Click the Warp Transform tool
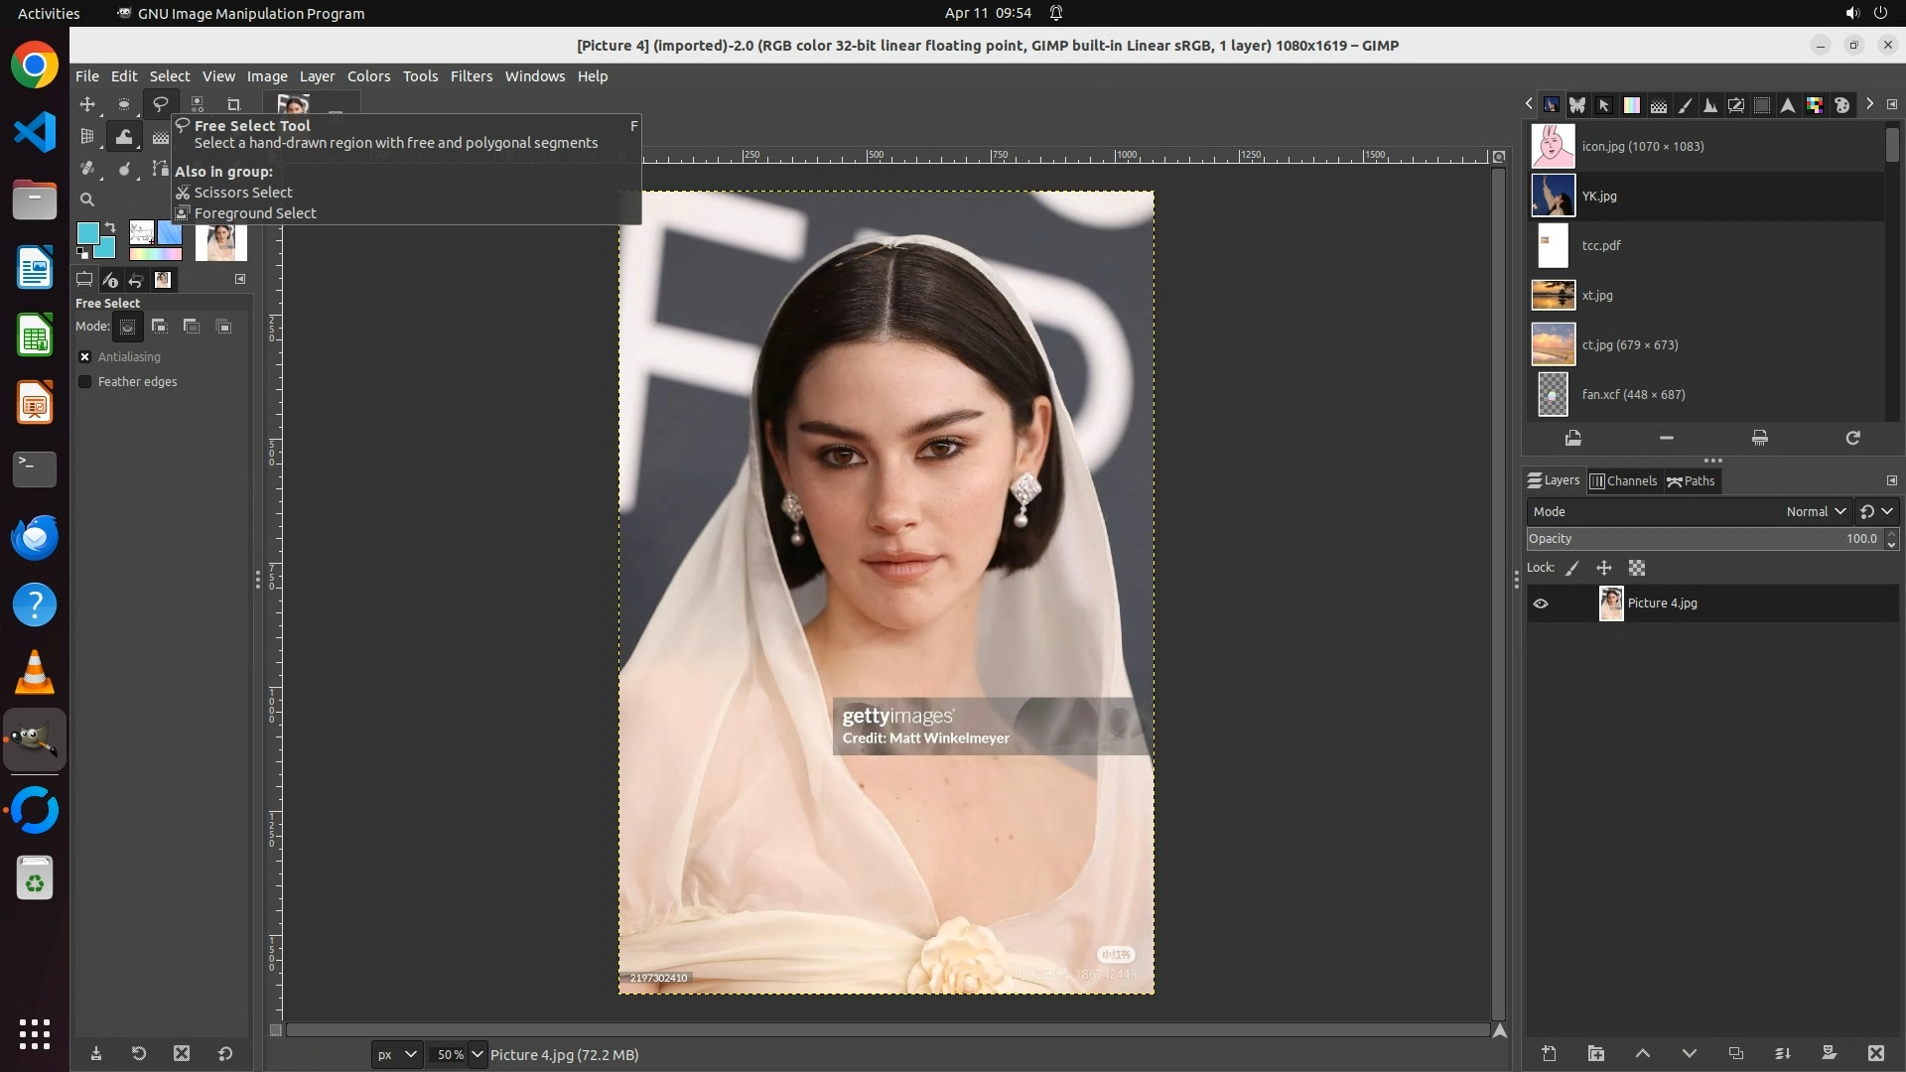 (124, 137)
